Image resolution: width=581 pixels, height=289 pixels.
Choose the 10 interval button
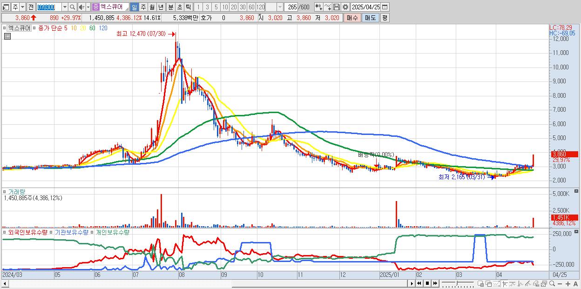click(225, 7)
